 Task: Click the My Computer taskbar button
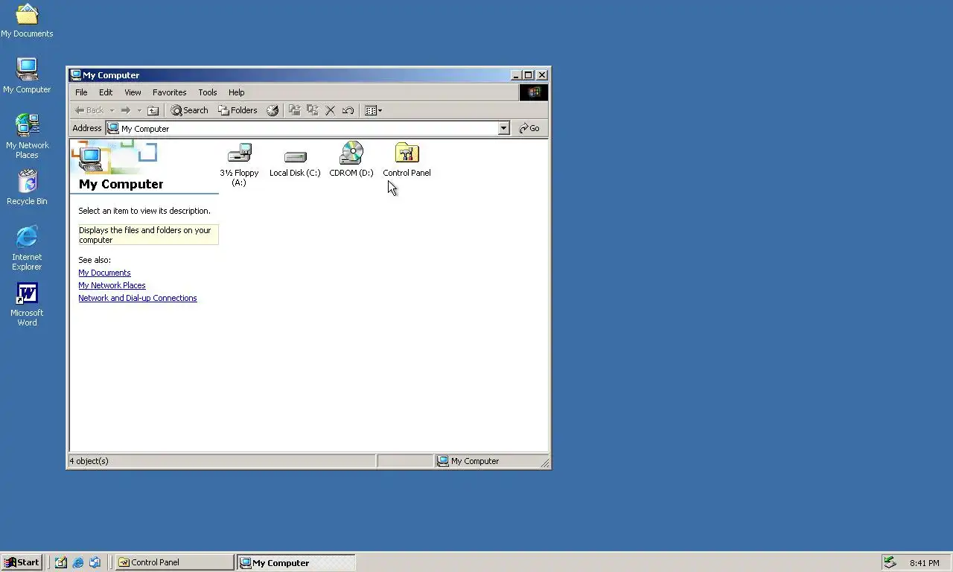tap(296, 562)
